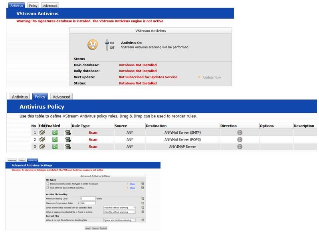
Task: Click the Apply button
Action: (x=88, y=228)
